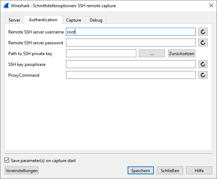Toggle Save parameter(s) on capture start
The width and height of the screenshot is (217, 179).
[7, 161]
